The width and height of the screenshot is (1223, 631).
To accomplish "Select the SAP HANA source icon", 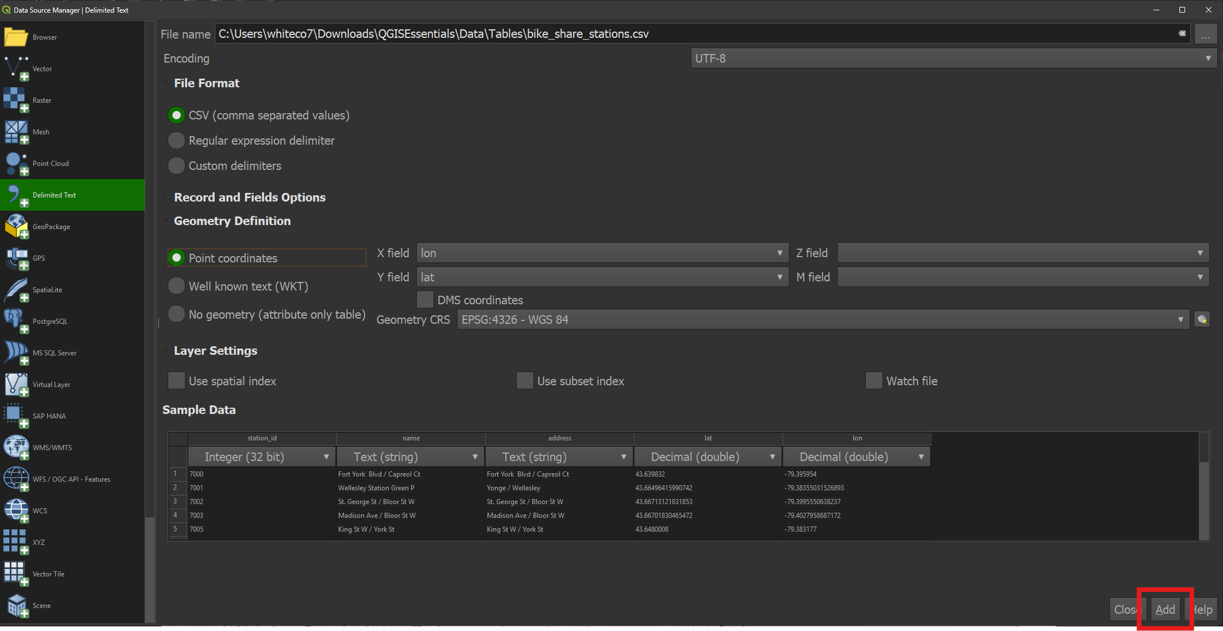I will click(16, 416).
